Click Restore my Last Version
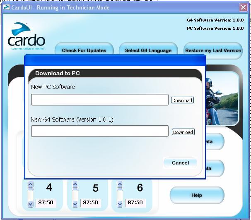Image resolution: width=251 pixels, height=220 pixels. click(213, 50)
